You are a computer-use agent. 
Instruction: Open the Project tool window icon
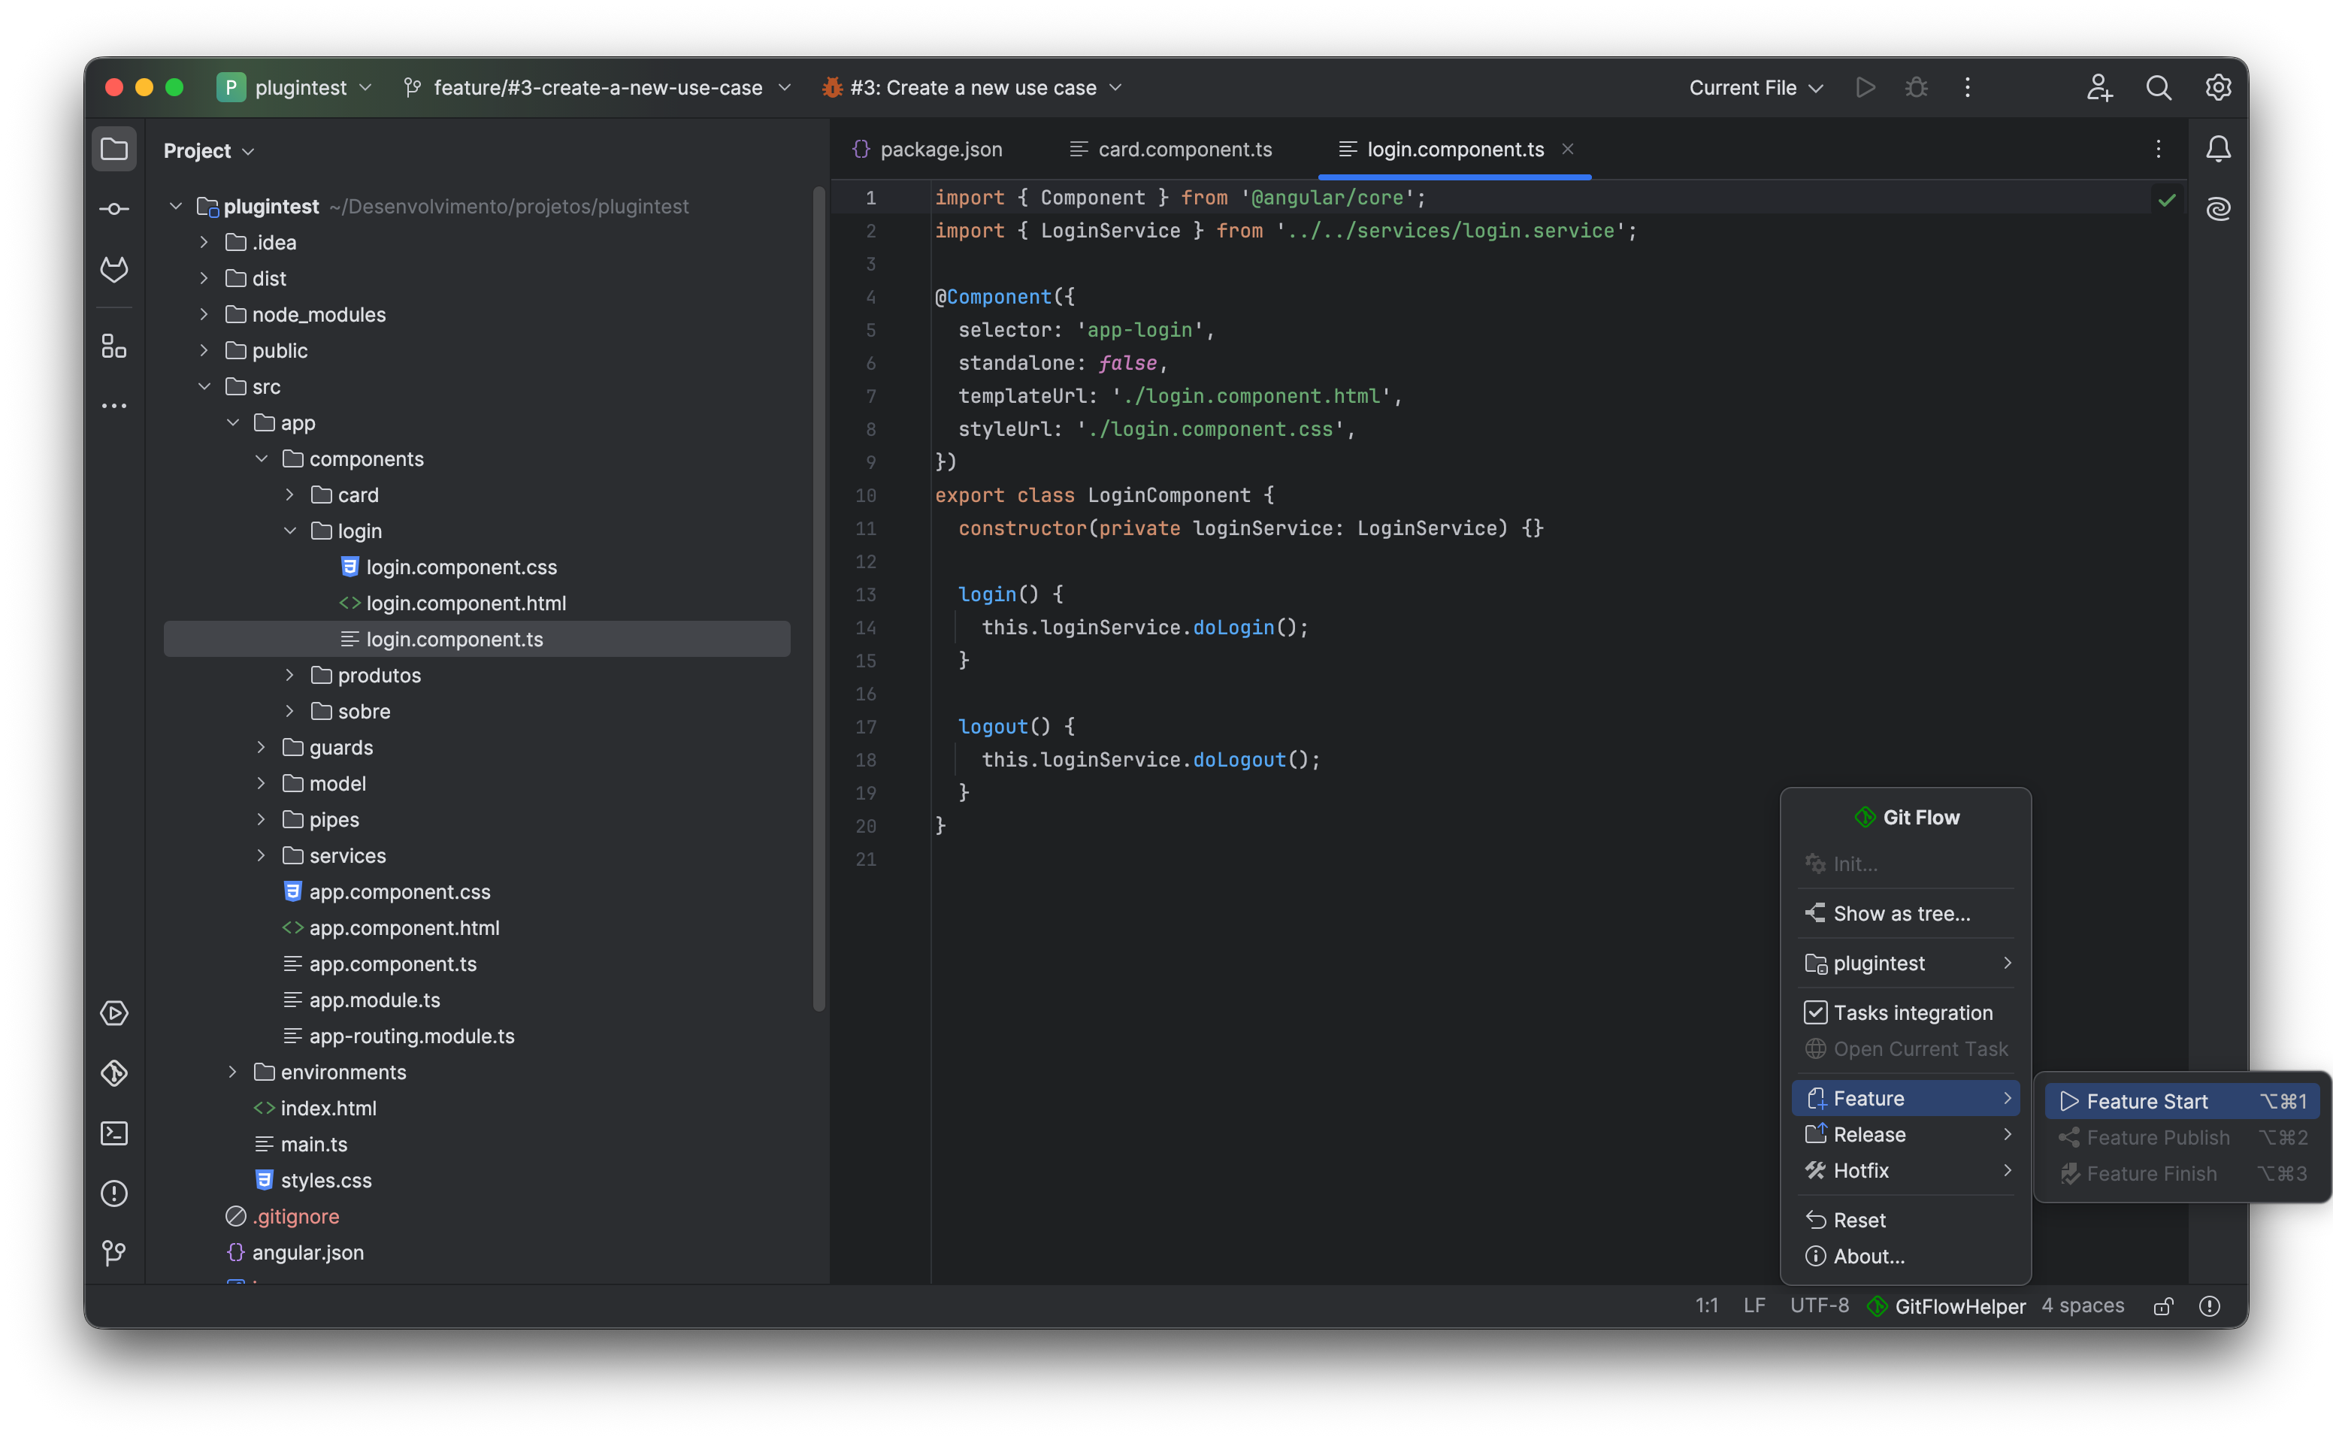coord(114,150)
